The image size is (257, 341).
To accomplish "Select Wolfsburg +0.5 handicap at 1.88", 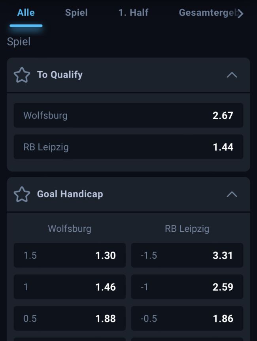I will tap(70, 318).
